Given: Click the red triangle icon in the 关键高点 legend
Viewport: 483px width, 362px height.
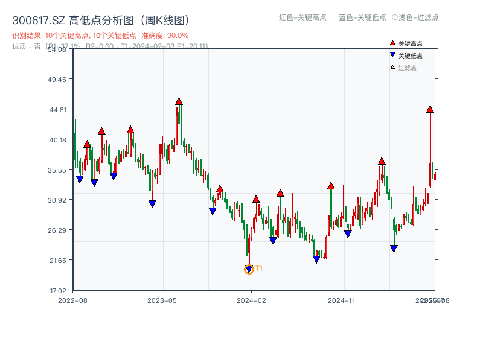Looking at the screenshot, I should [392, 43].
